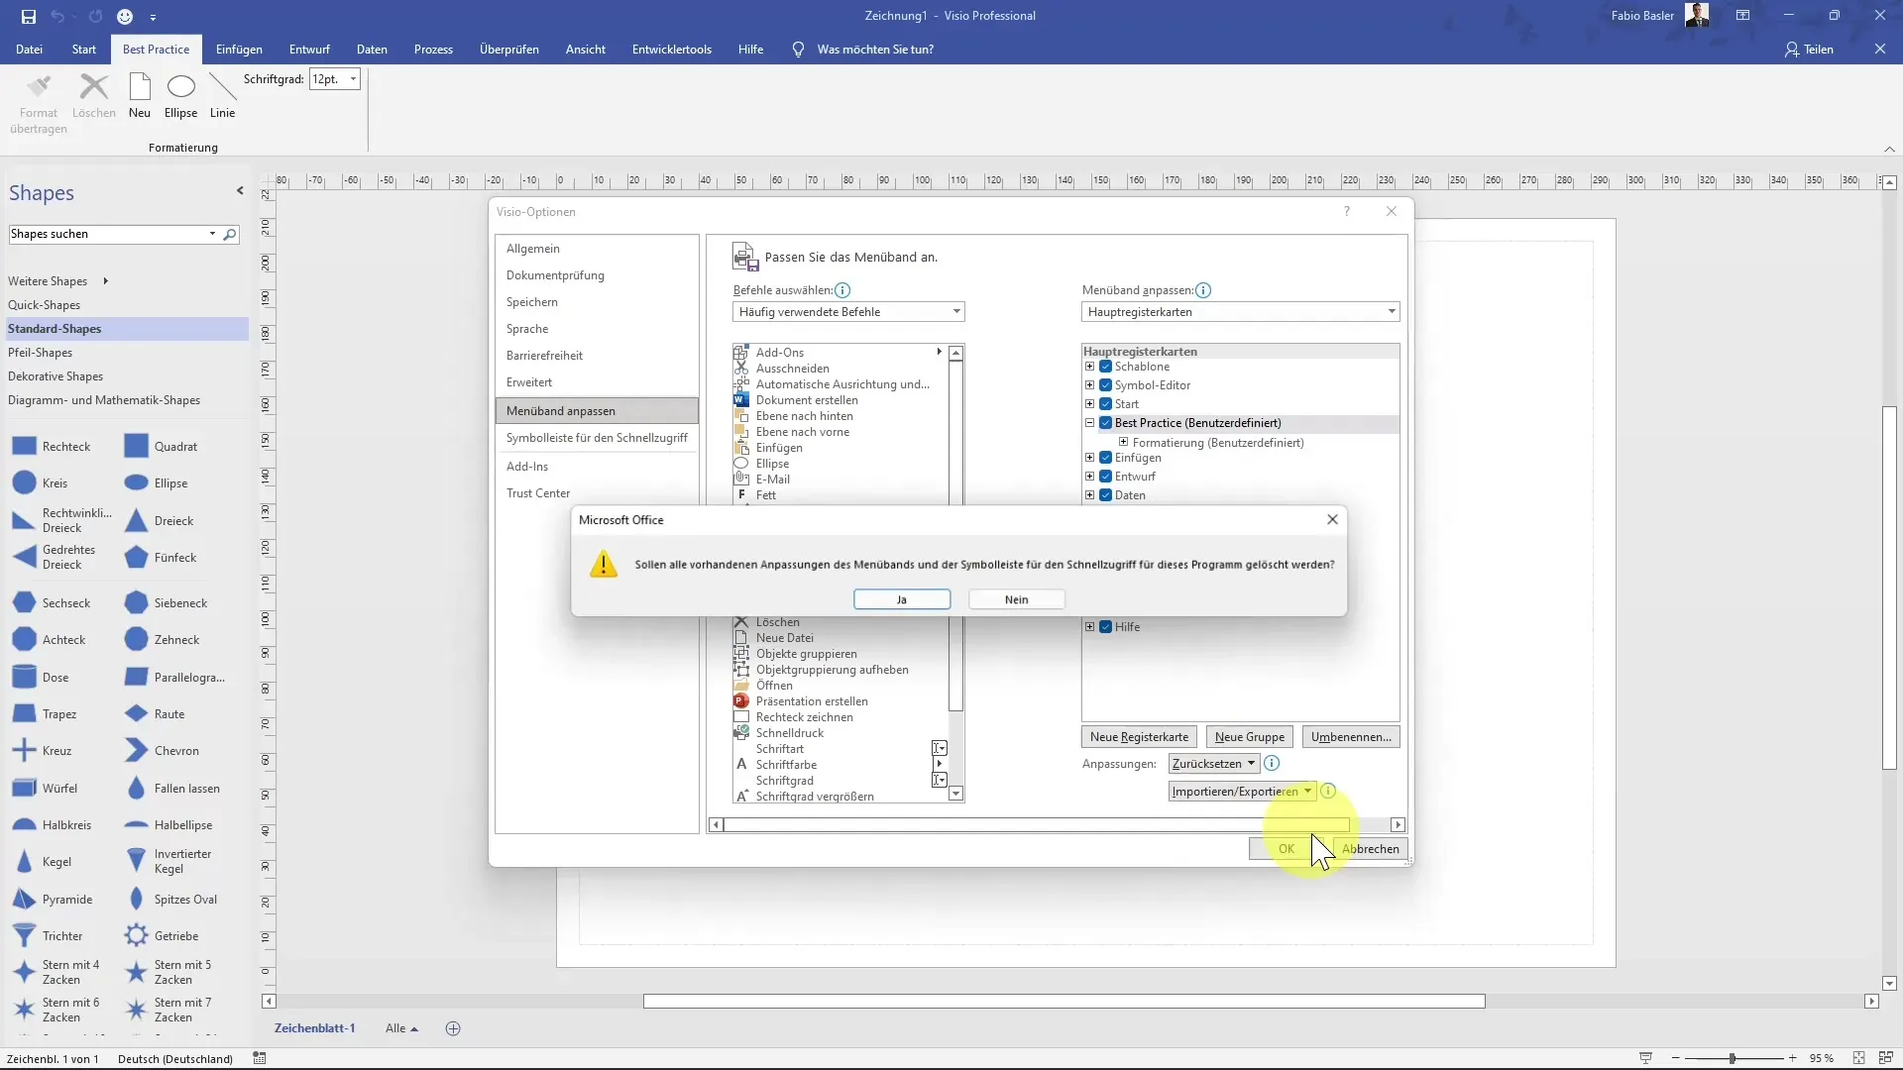
Task: Click Abbrechen in Visio-Optionen
Action: [x=1371, y=849]
